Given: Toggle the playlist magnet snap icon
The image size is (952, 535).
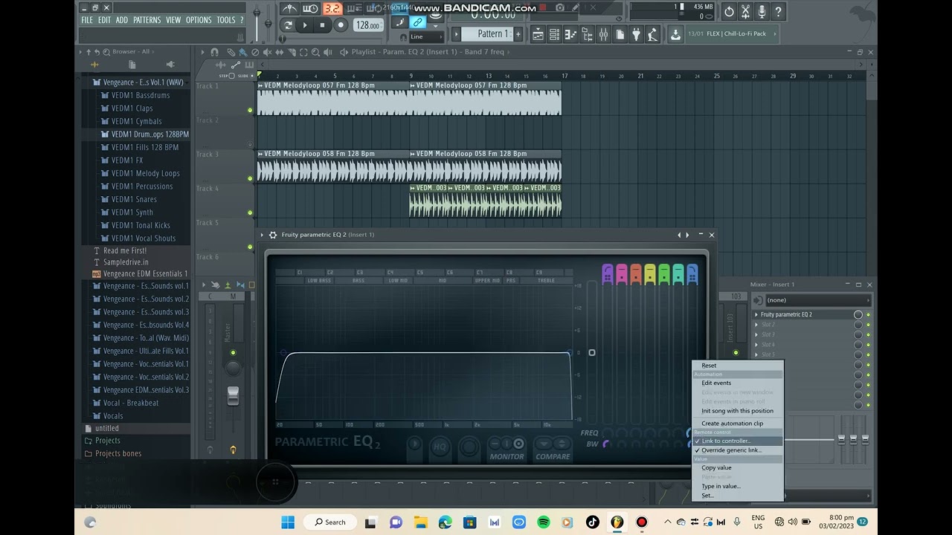Looking at the screenshot, I should coord(215,52).
